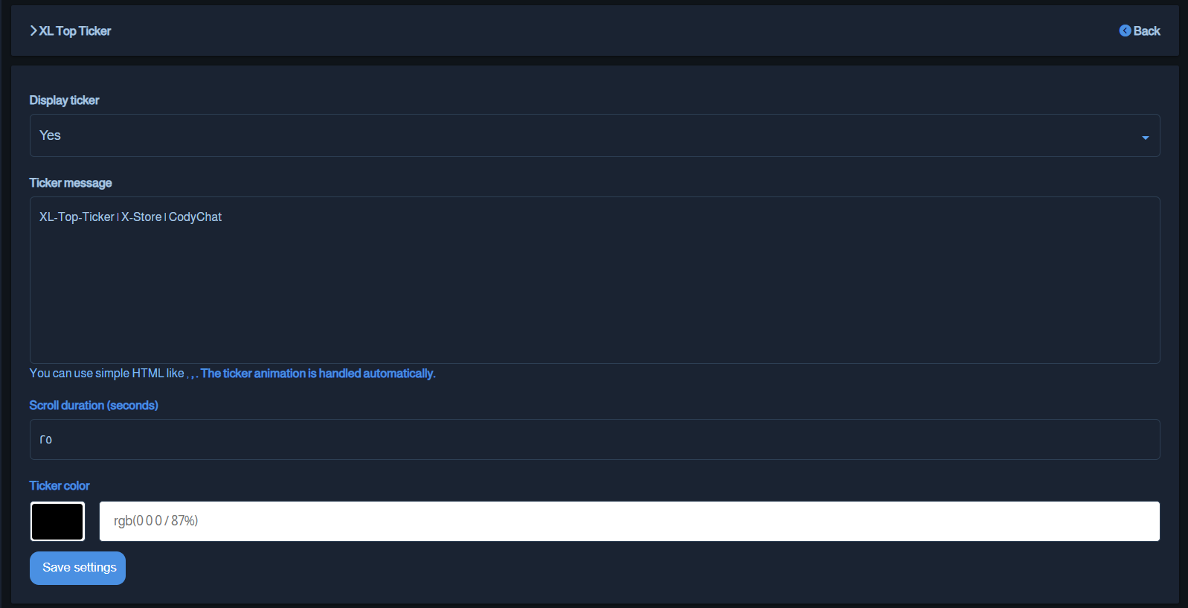Open the Display ticker dropdown
The width and height of the screenshot is (1188, 608).
point(594,135)
